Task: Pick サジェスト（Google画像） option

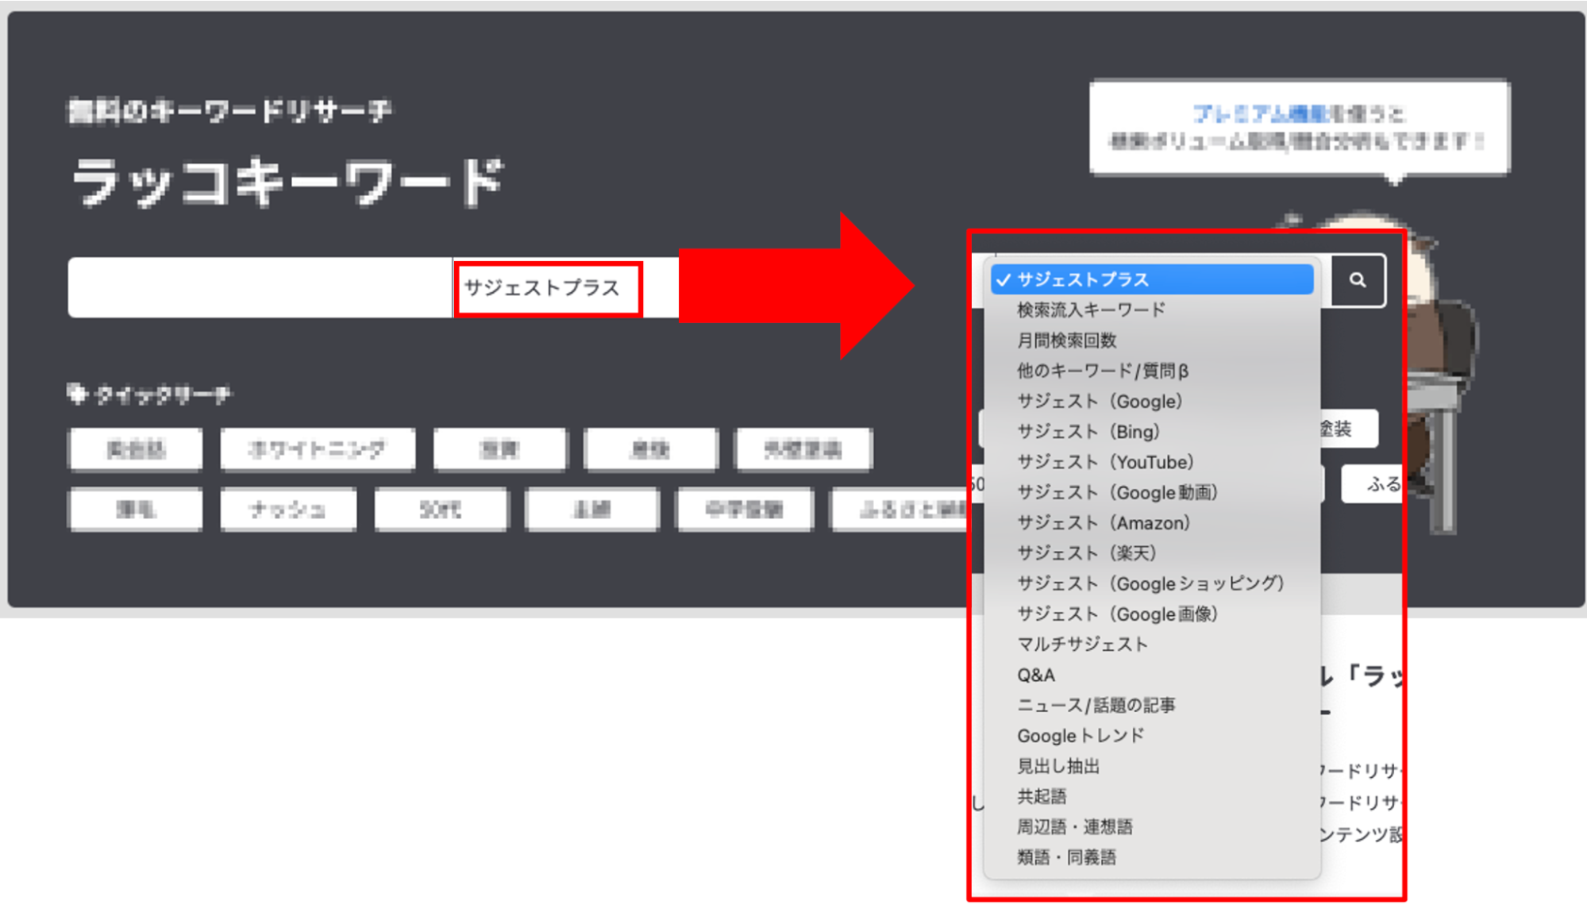Action: point(1152,614)
